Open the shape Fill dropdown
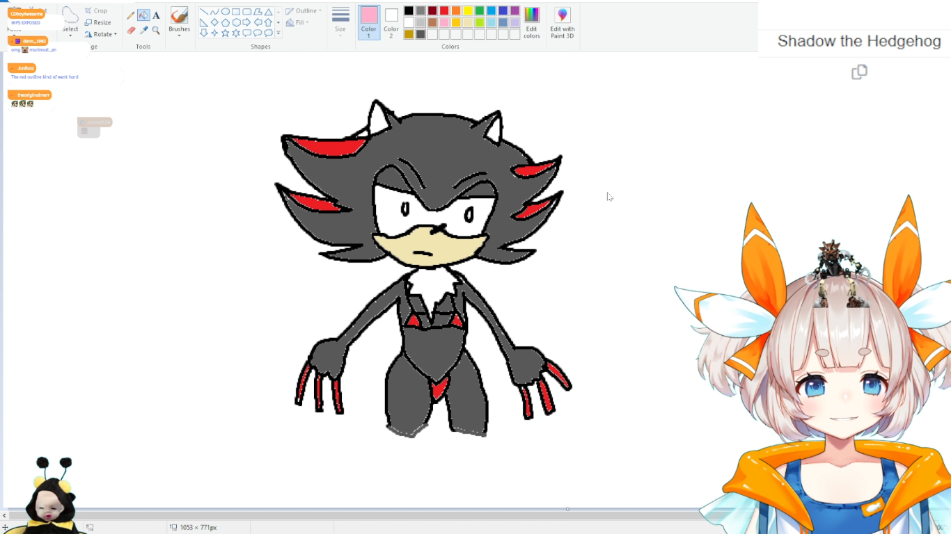The height and width of the screenshot is (534, 951). coord(297,22)
